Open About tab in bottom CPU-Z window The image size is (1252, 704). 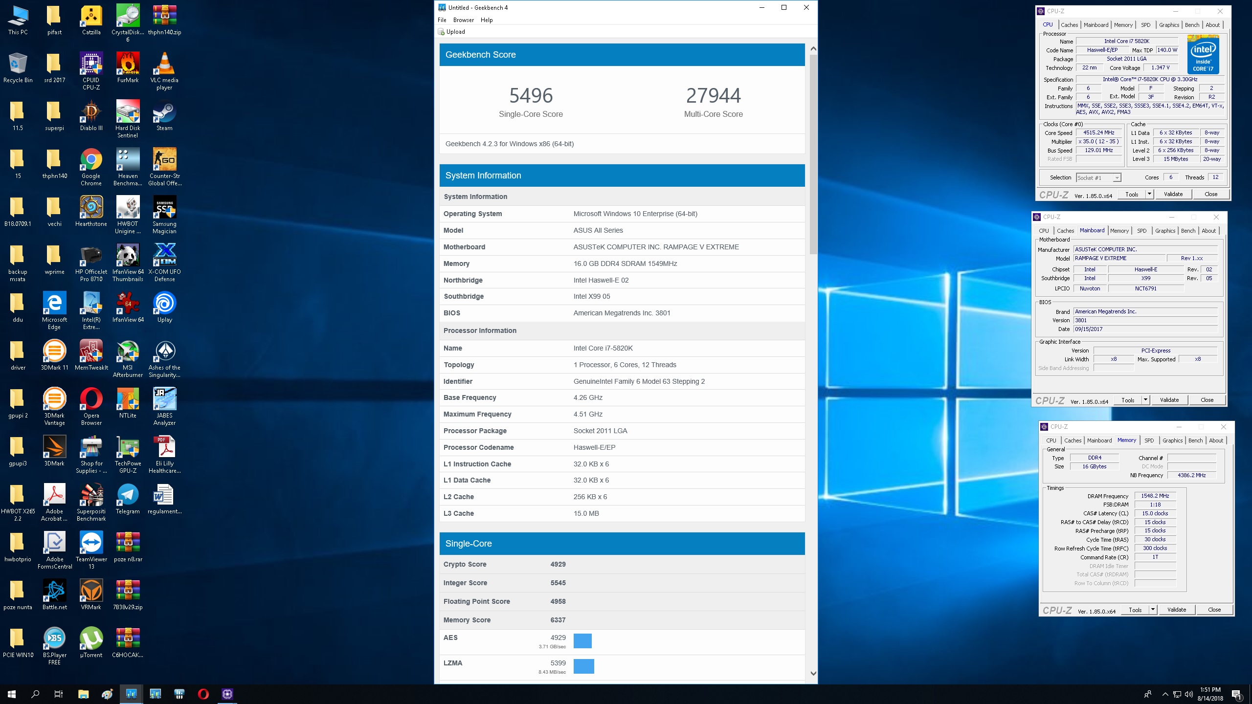1216,440
